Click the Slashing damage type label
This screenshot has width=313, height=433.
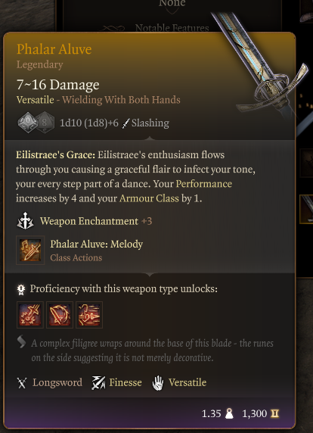[150, 123]
